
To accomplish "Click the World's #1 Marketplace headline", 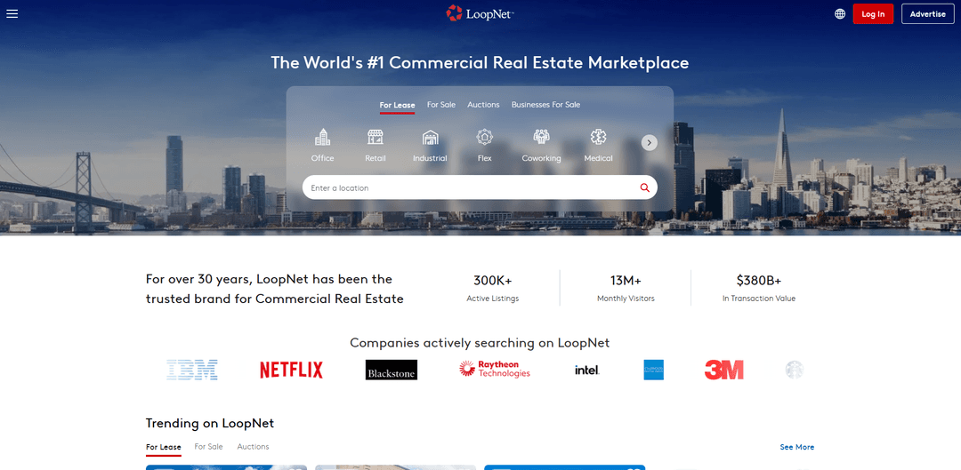I will tap(480, 63).
